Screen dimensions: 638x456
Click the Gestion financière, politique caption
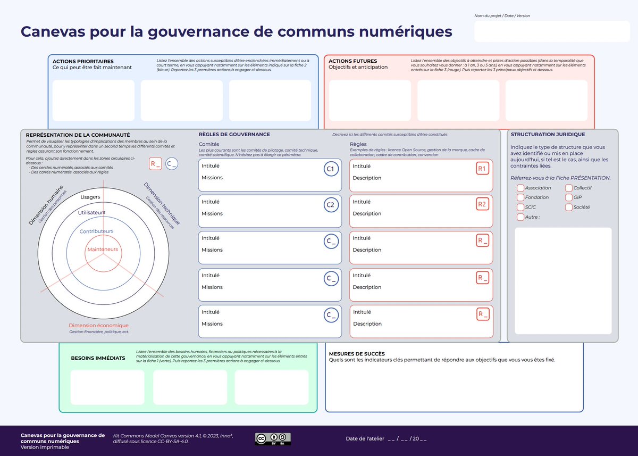[x=99, y=331]
